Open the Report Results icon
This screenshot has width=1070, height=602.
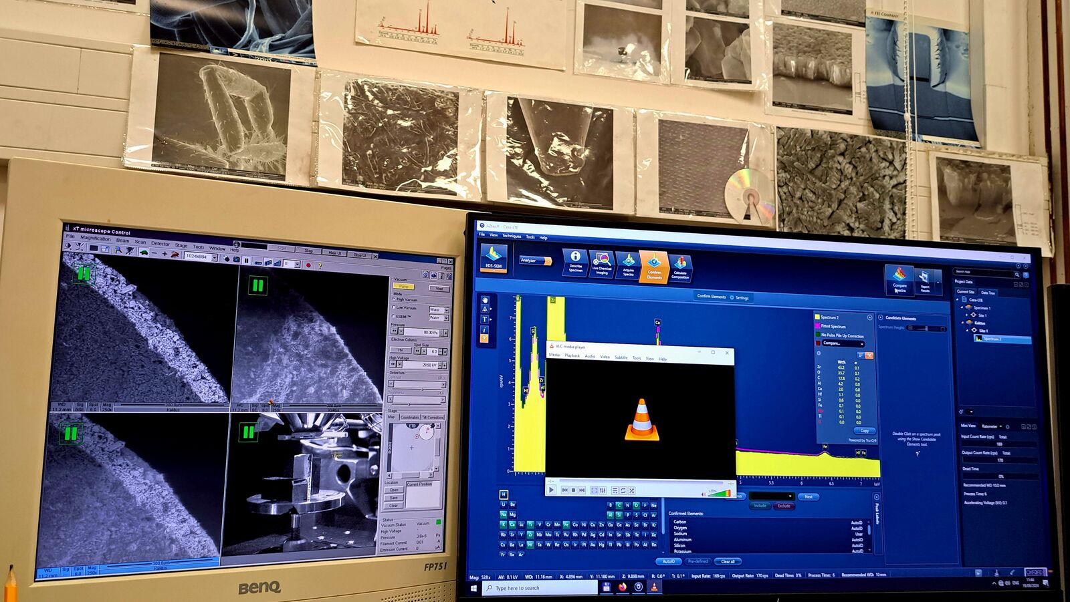click(x=925, y=281)
